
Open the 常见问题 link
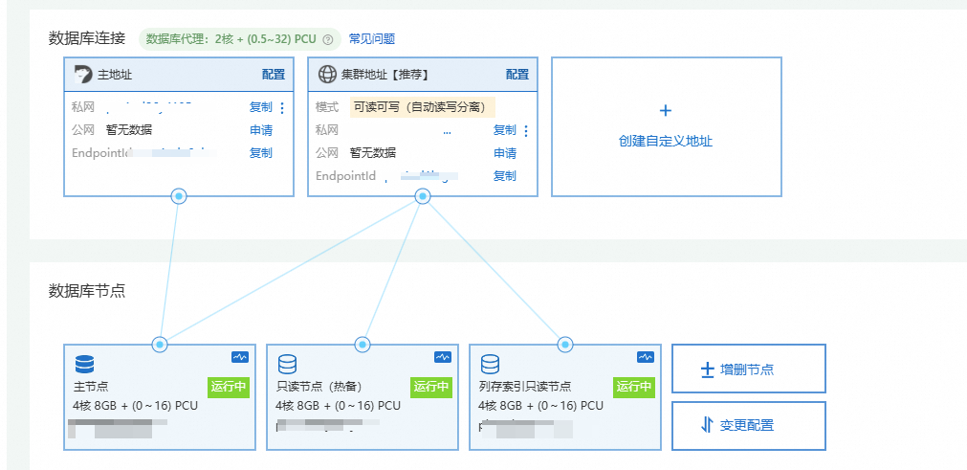(372, 39)
